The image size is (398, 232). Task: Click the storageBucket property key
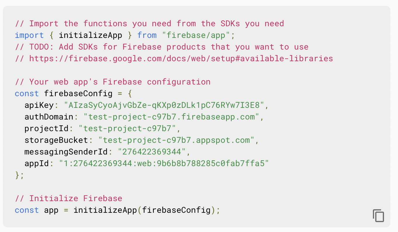tap(56, 140)
